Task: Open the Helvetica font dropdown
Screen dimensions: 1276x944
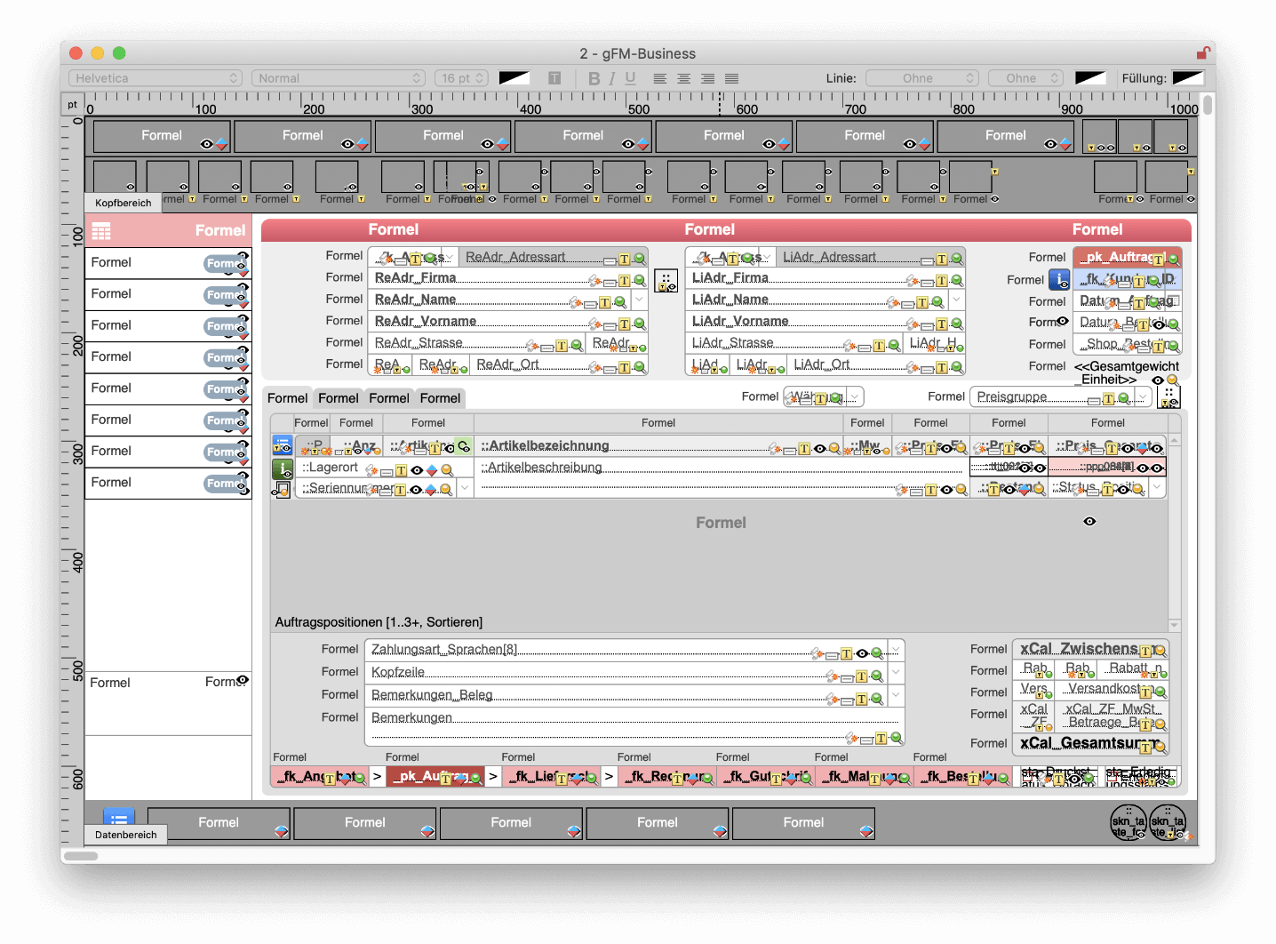Action: click(155, 78)
